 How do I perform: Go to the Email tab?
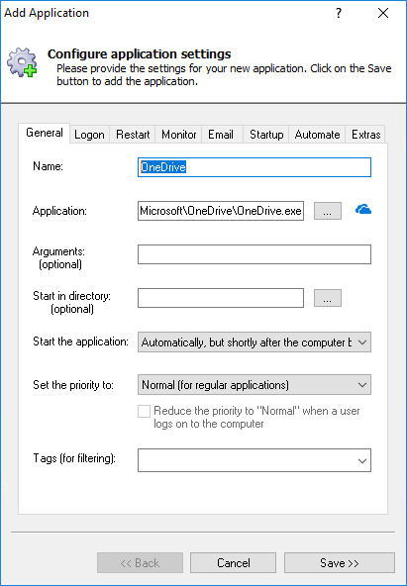tap(221, 135)
